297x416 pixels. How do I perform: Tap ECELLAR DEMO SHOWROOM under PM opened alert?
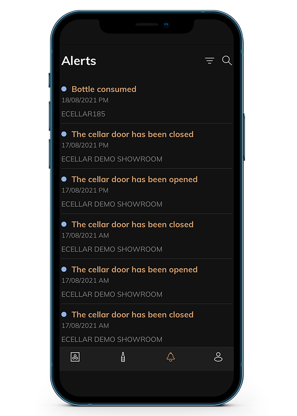click(111, 204)
